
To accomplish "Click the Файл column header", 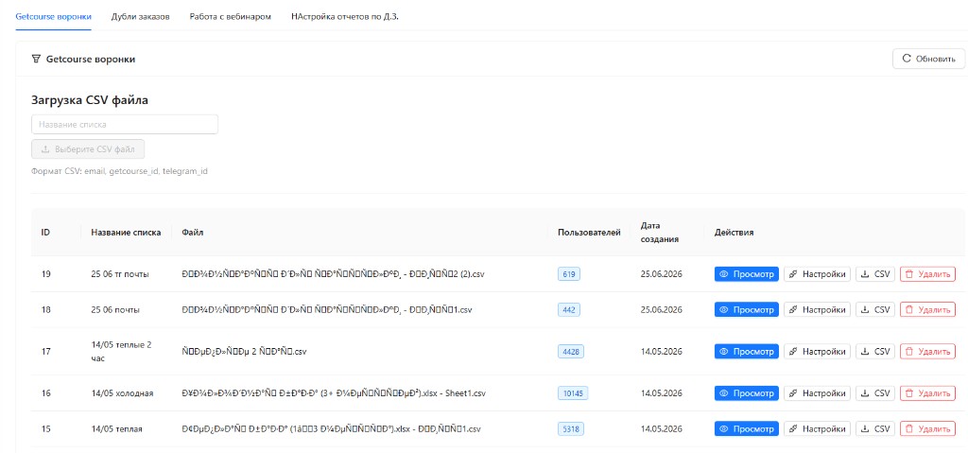I will (x=193, y=233).
